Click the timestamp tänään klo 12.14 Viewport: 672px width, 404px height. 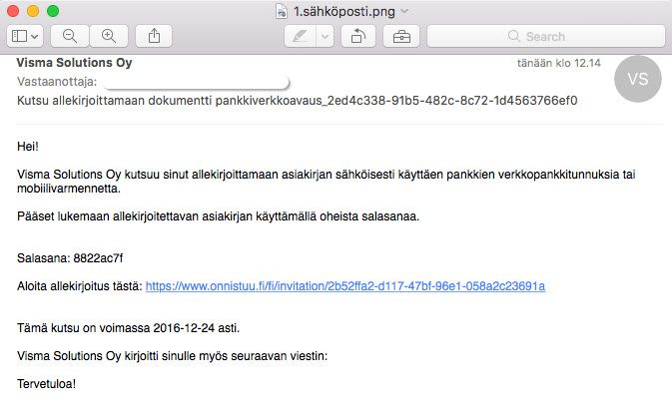tap(557, 64)
